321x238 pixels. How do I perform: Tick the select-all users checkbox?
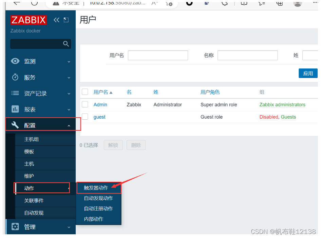(85, 92)
